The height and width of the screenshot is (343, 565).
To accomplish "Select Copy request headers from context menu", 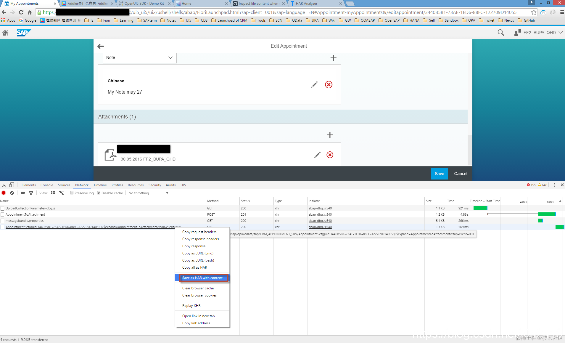I will click(x=199, y=232).
